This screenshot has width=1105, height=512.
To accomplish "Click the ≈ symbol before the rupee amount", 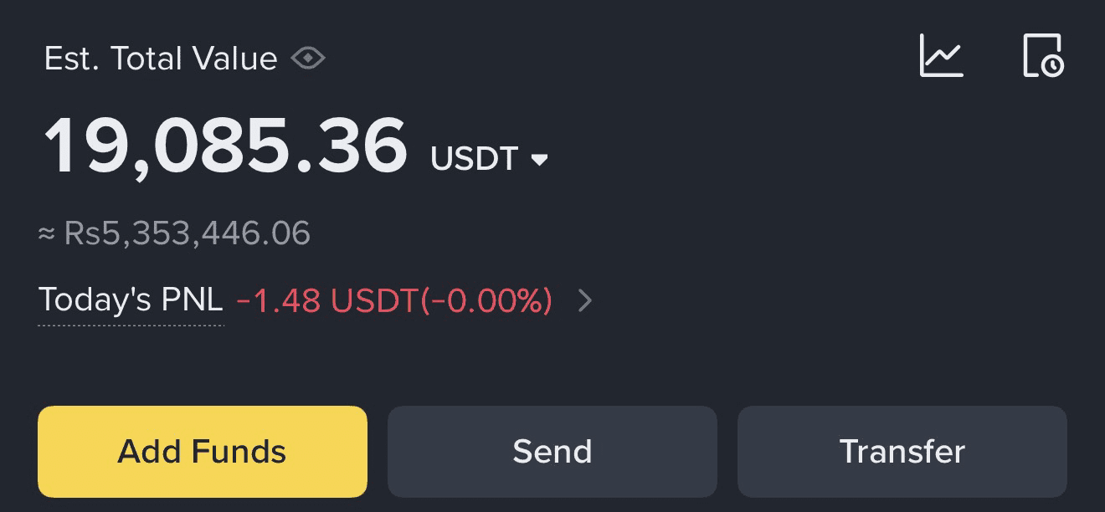I will pyautogui.click(x=47, y=233).
